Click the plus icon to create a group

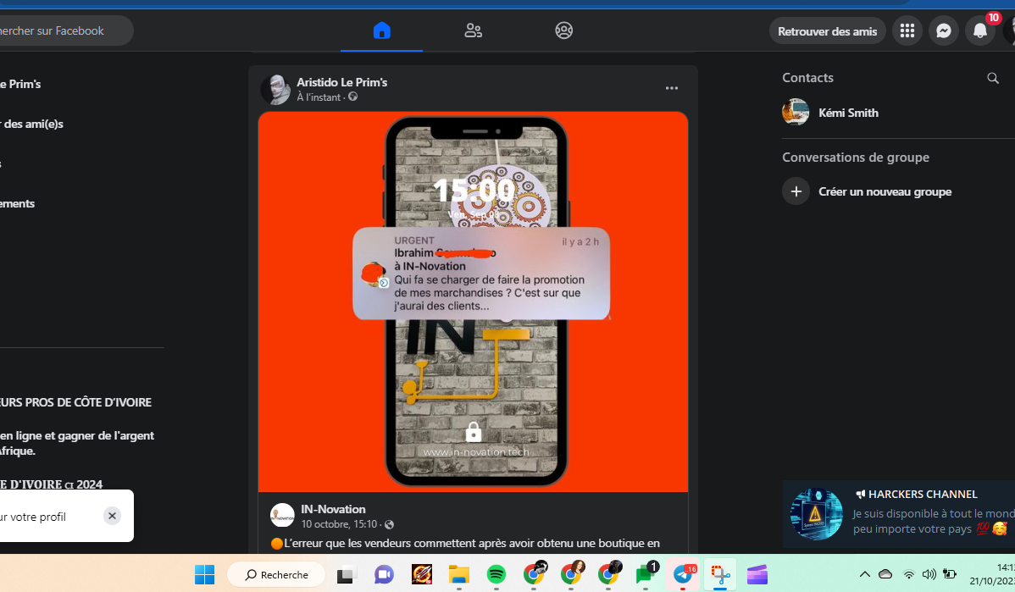point(796,191)
